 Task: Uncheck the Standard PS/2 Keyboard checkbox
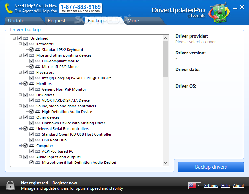click(x=32, y=50)
